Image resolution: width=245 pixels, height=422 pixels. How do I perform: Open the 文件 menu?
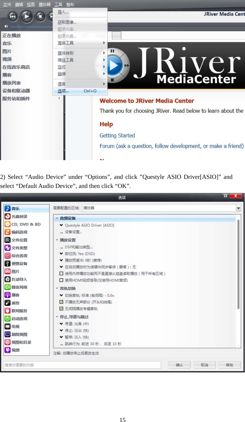pyautogui.click(x=7, y=5)
